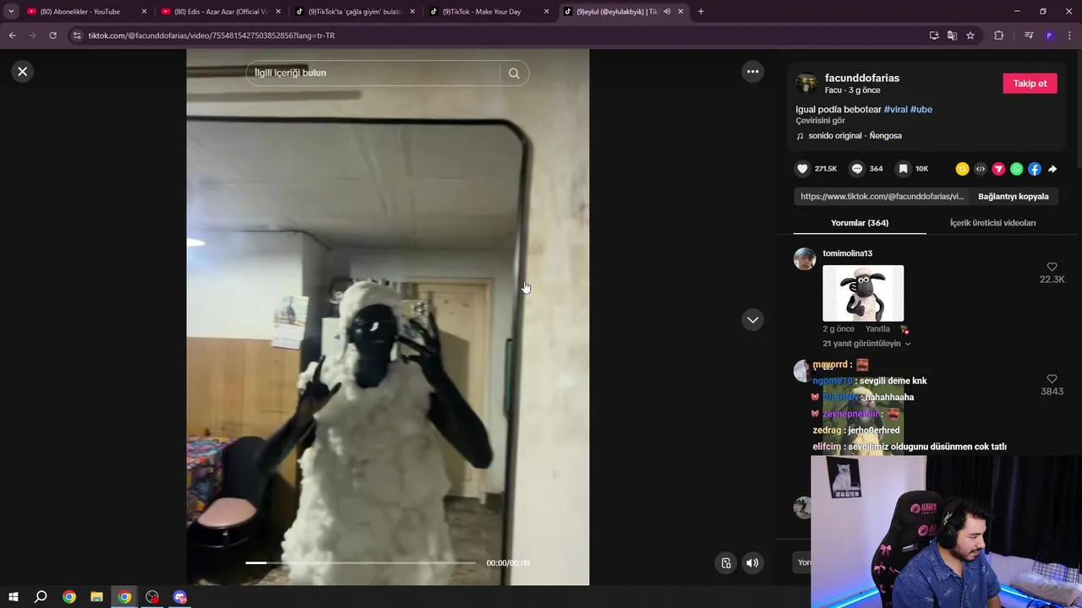
Task: Open File Explorer from taskbar
Action: tap(96, 597)
